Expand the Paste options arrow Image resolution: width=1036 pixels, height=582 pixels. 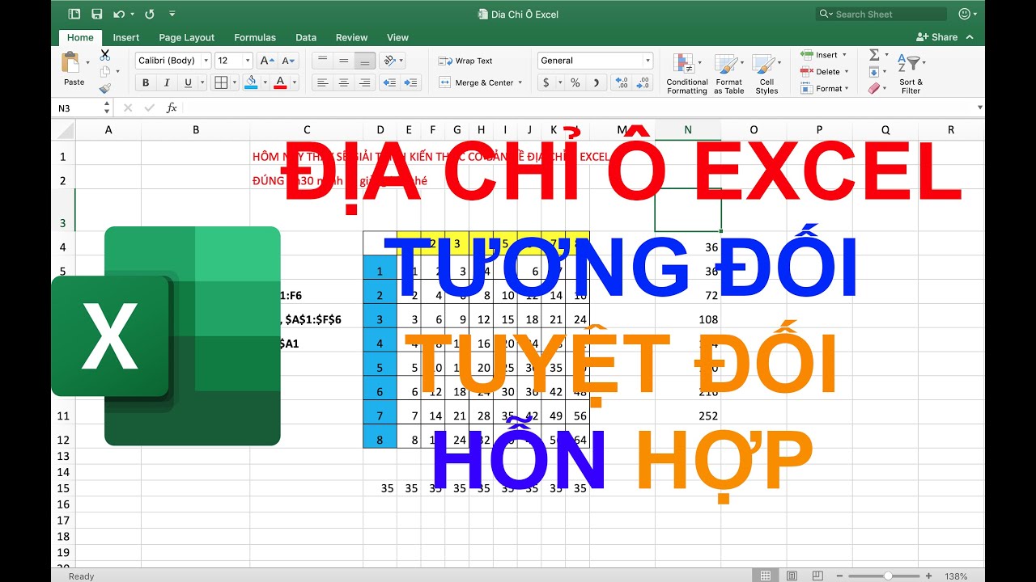click(x=88, y=61)
